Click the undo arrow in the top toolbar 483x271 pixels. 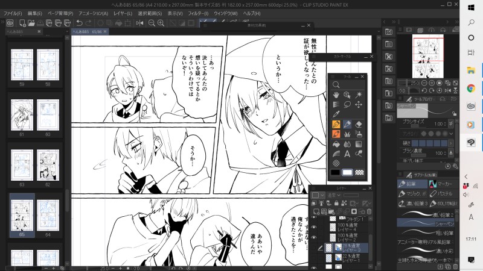point(79,23)
